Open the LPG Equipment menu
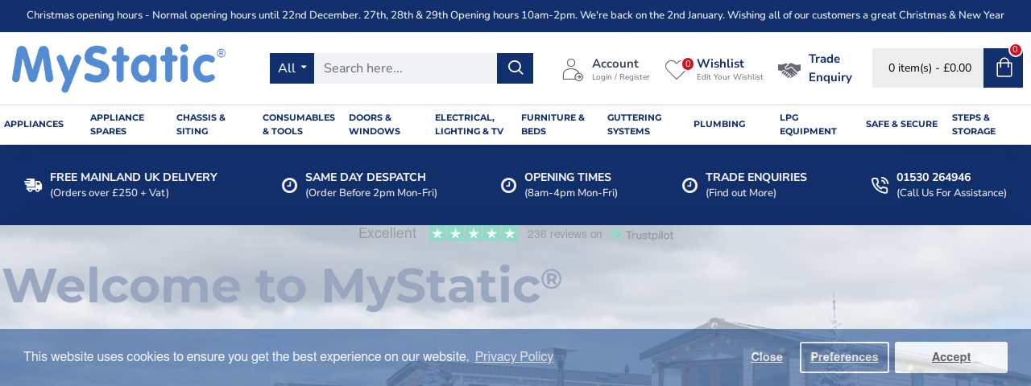The image size is (1031, 386). [x=808, y=124]
